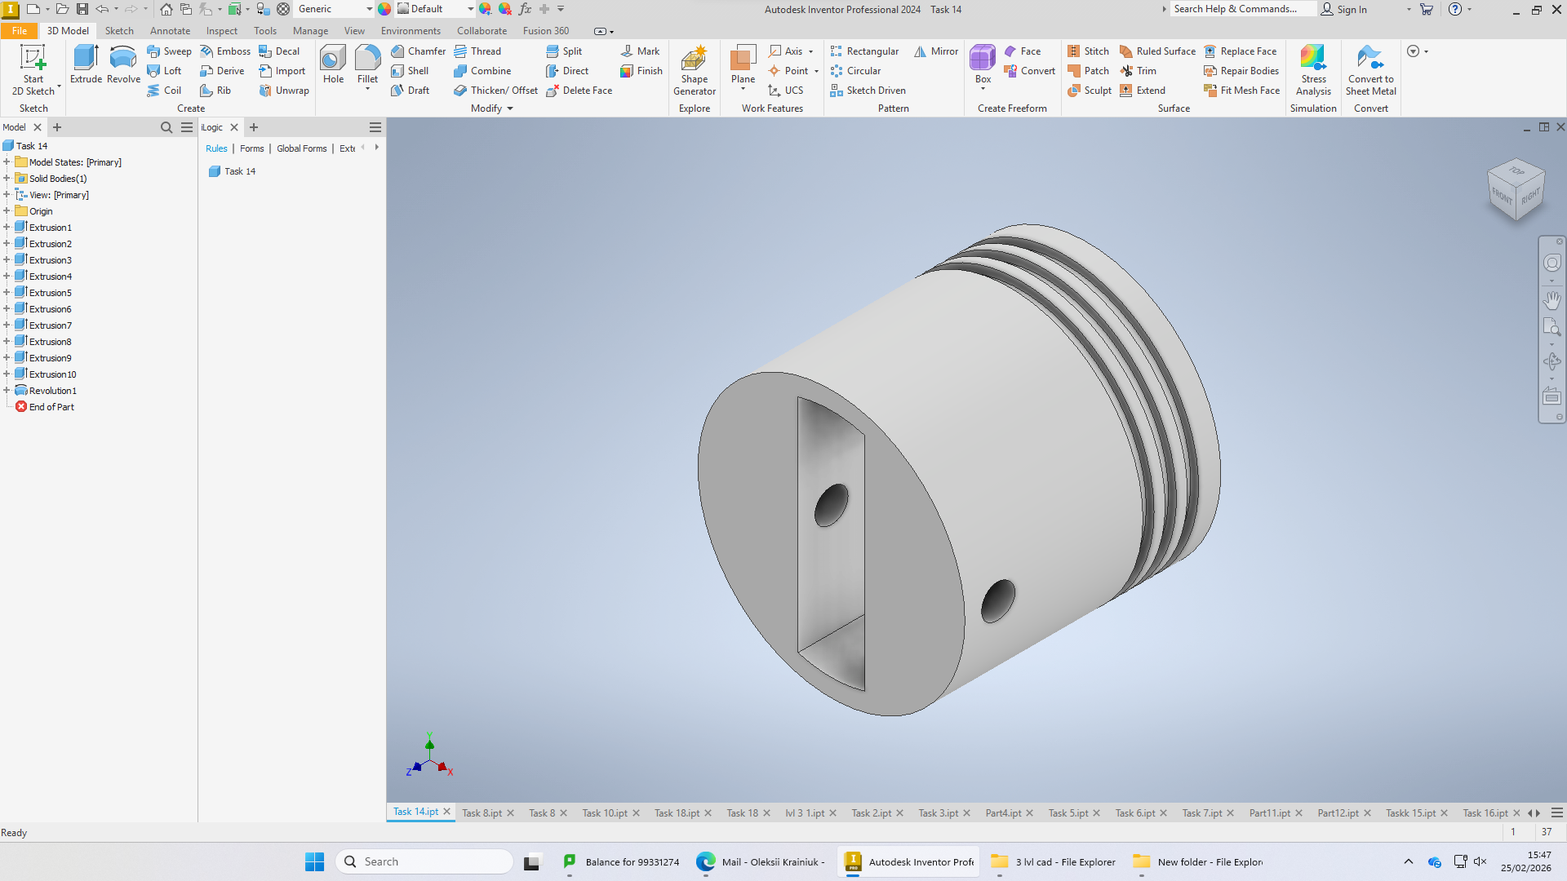The height and width of the screenshot is (881, 1567).
Task: Launch Stress Analysis simulation
Action: pyautogui.click(x=1313, y=70)
